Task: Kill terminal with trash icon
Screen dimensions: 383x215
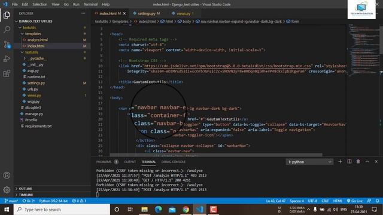Action: 358,162
